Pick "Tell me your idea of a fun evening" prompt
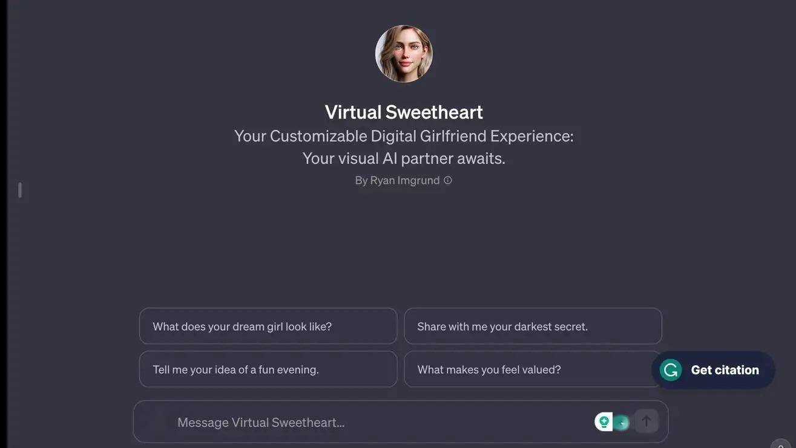796x448 pixels. (x=268, y=369)
